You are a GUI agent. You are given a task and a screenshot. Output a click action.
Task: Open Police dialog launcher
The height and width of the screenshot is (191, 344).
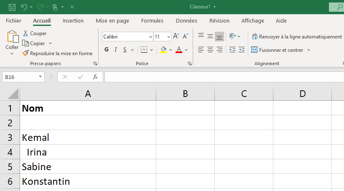[x=189, y=64]
